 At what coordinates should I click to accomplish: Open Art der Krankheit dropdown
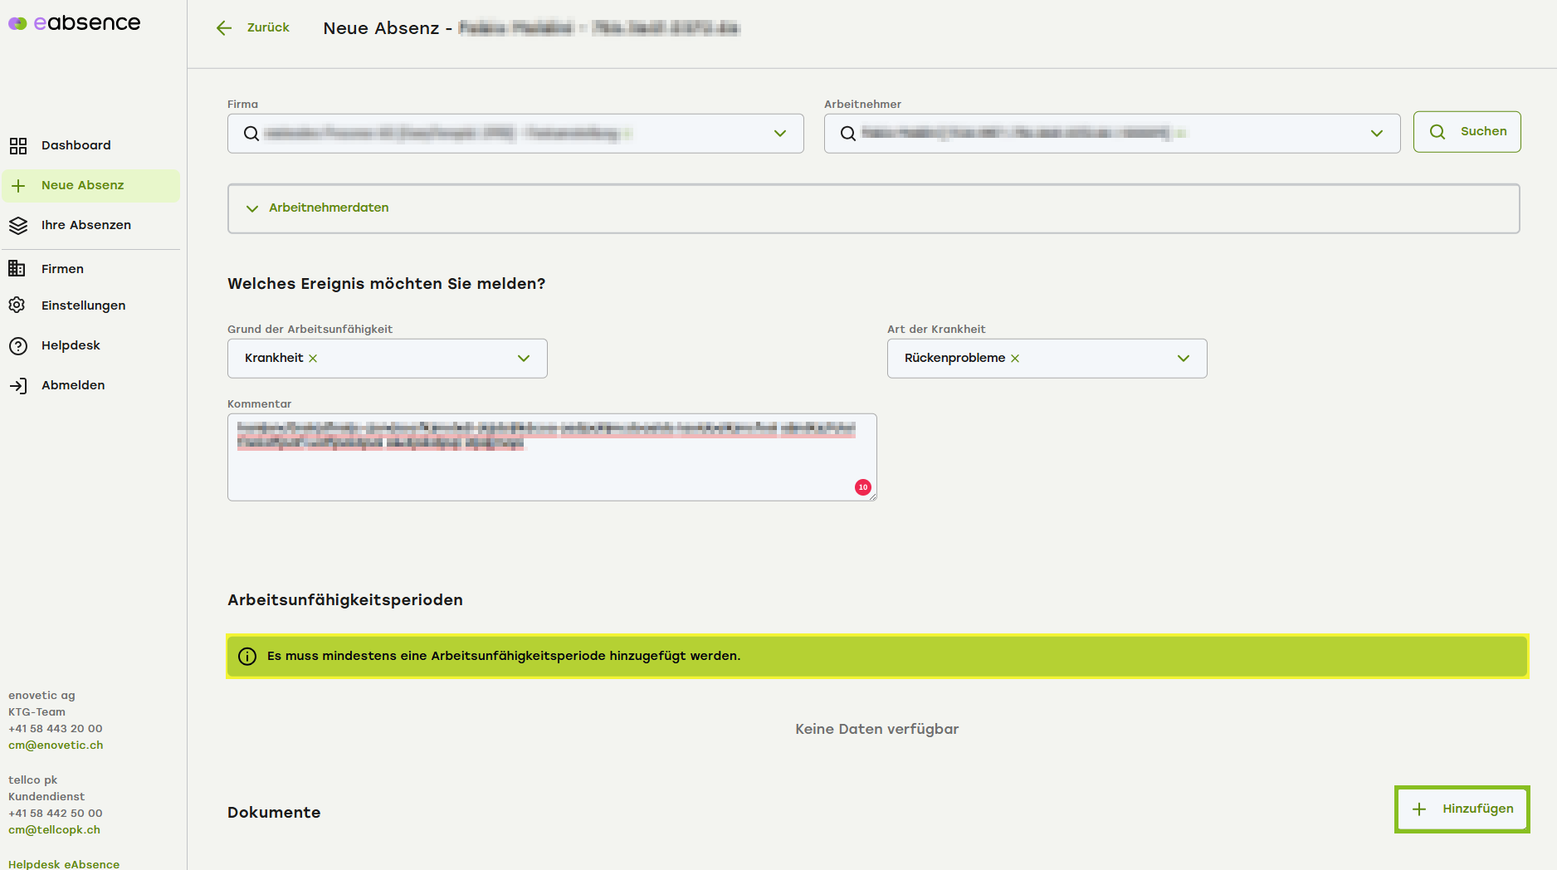(x=1183, y=359)
